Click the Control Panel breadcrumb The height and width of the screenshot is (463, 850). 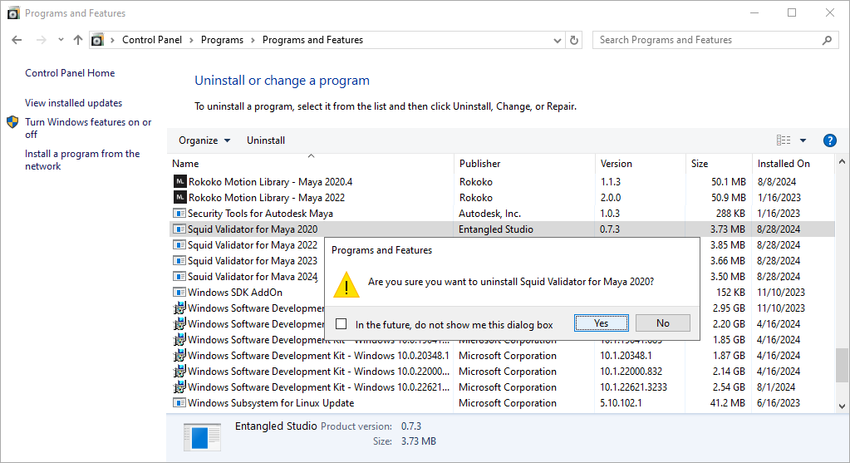[152, 40]
